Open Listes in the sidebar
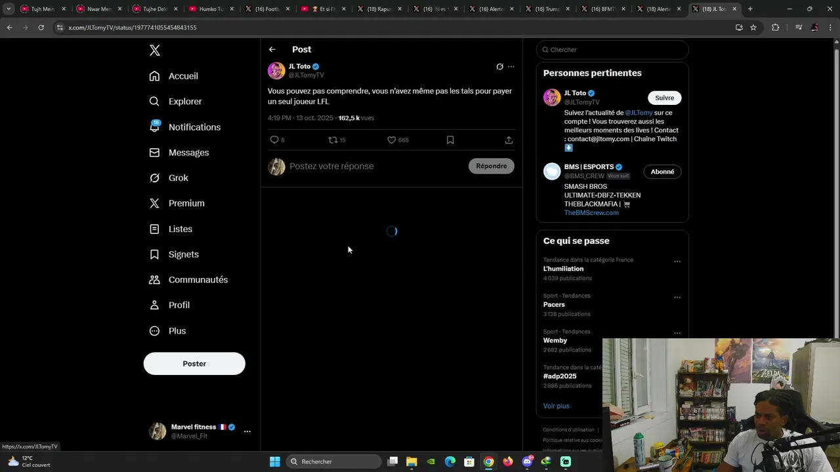Image resolution: width=840 pixels, height=472 pixels. pos(171,229)
